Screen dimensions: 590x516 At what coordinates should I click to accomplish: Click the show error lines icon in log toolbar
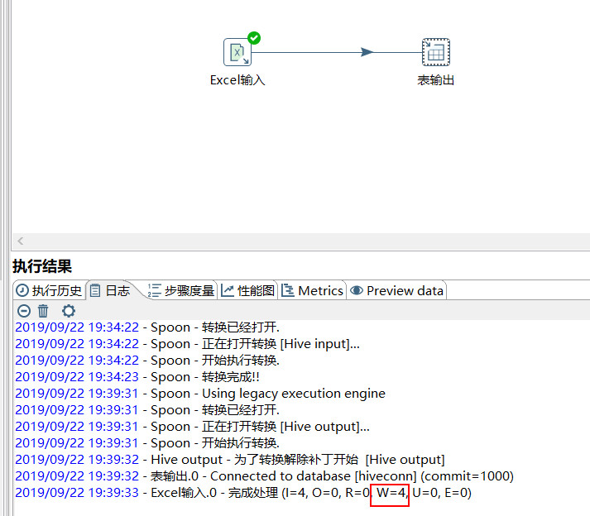(24, 311)
